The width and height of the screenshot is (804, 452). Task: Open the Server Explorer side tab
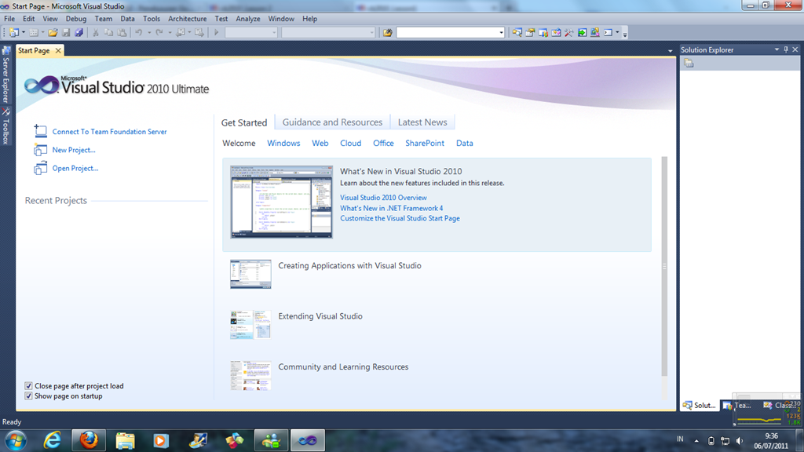tap(6, 75)
